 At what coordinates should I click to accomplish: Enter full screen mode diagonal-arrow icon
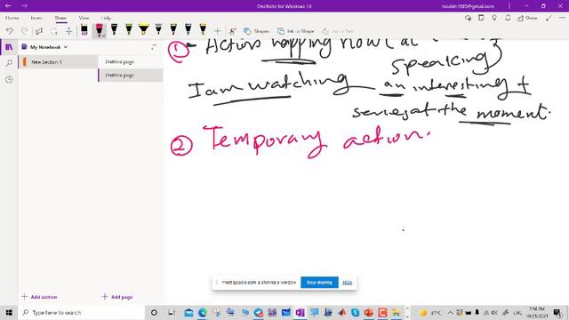pyautogui.click(x=549, y=18)
